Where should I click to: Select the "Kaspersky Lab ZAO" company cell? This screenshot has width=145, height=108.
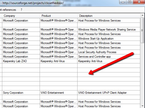tap(21, 61)
